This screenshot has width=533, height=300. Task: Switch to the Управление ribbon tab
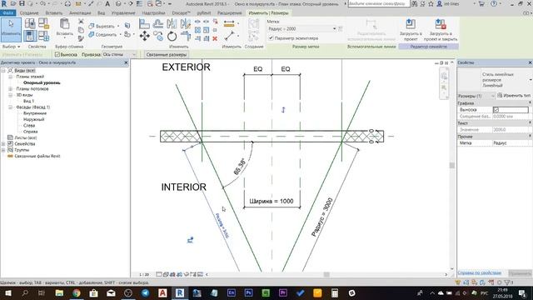tap(123, 13)
